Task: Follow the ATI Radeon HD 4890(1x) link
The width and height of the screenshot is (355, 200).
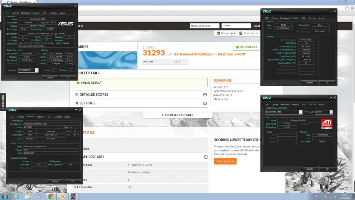Action: point(192,54)
